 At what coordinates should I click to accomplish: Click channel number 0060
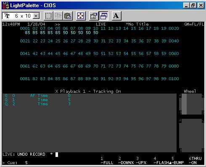pos(174,54)
